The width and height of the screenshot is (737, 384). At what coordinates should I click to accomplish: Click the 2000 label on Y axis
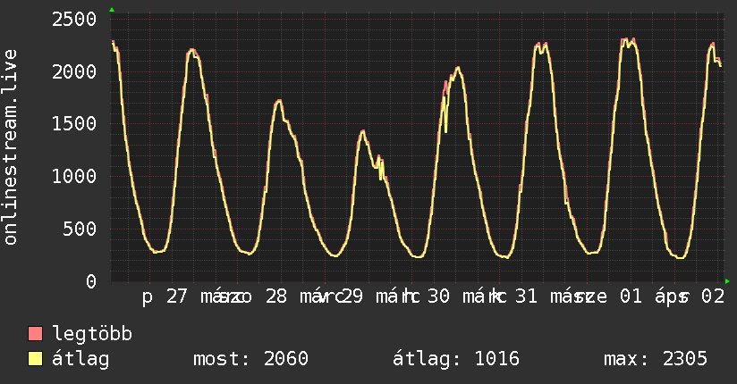(74, 72)
